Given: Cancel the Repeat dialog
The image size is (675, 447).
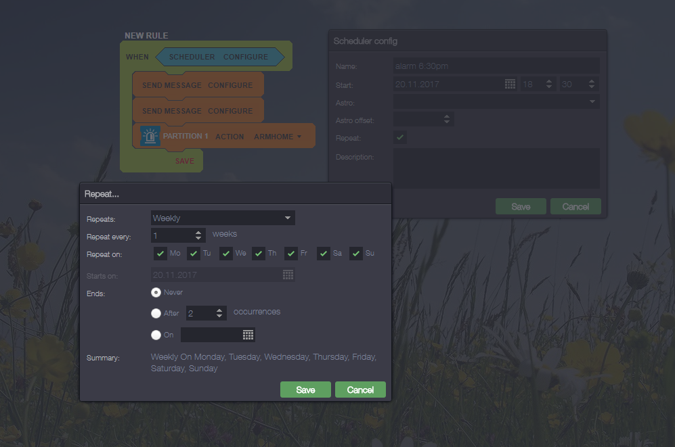Looking at the screenshot, I should coord(360,390).
